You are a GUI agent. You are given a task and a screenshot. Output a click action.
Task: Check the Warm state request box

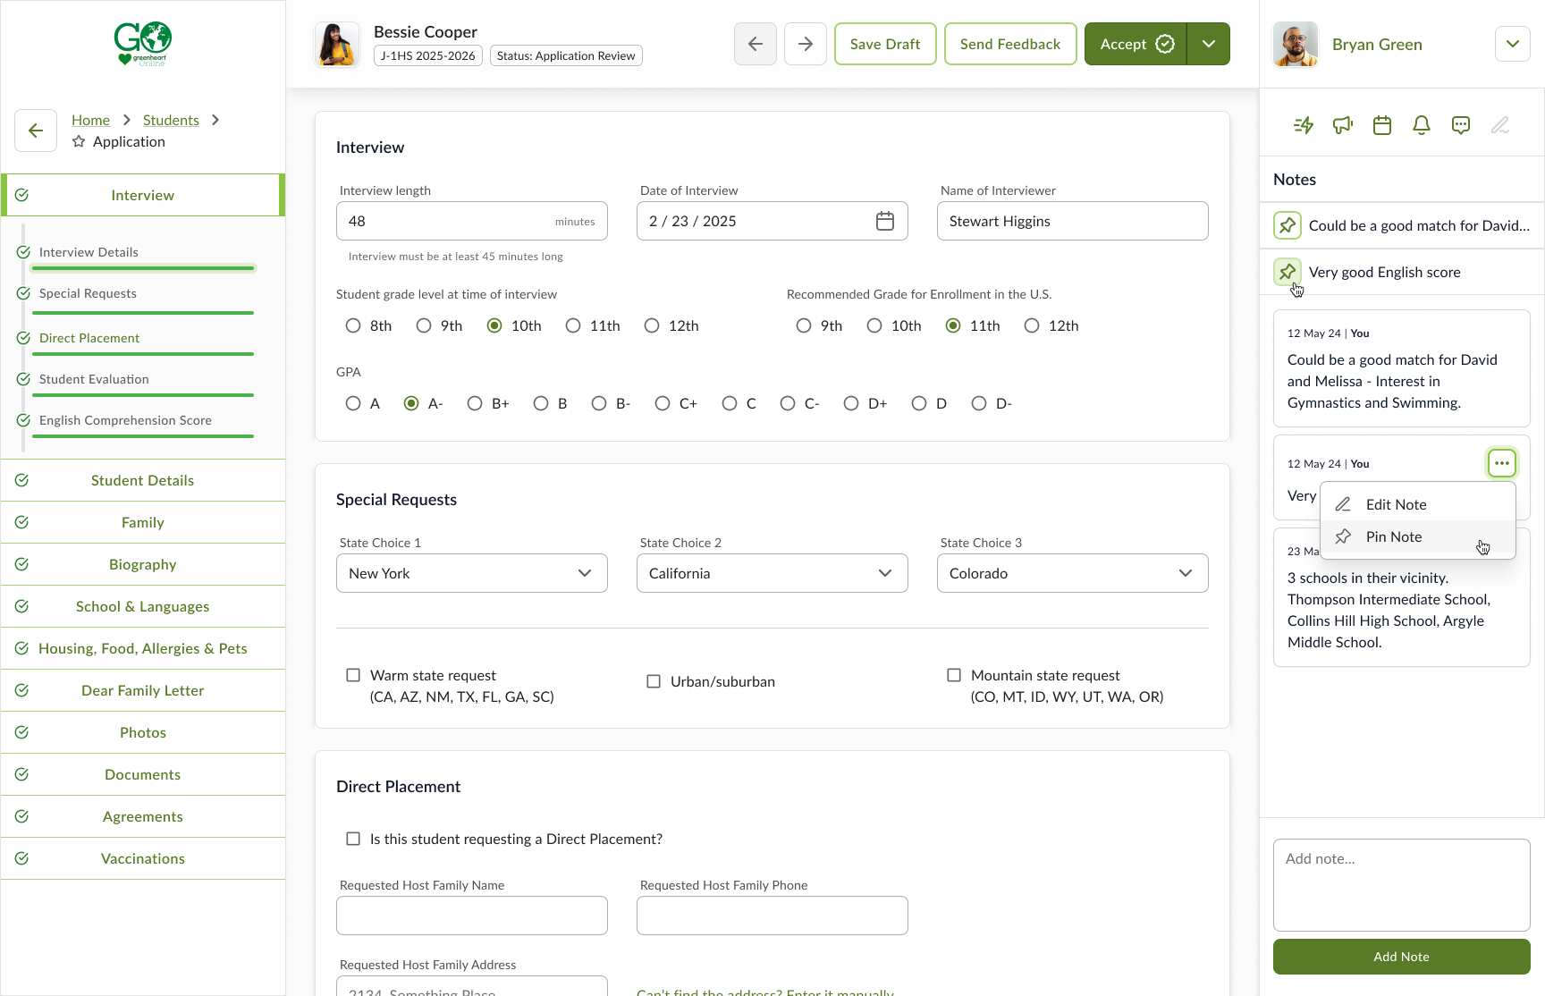pos(353,675)
